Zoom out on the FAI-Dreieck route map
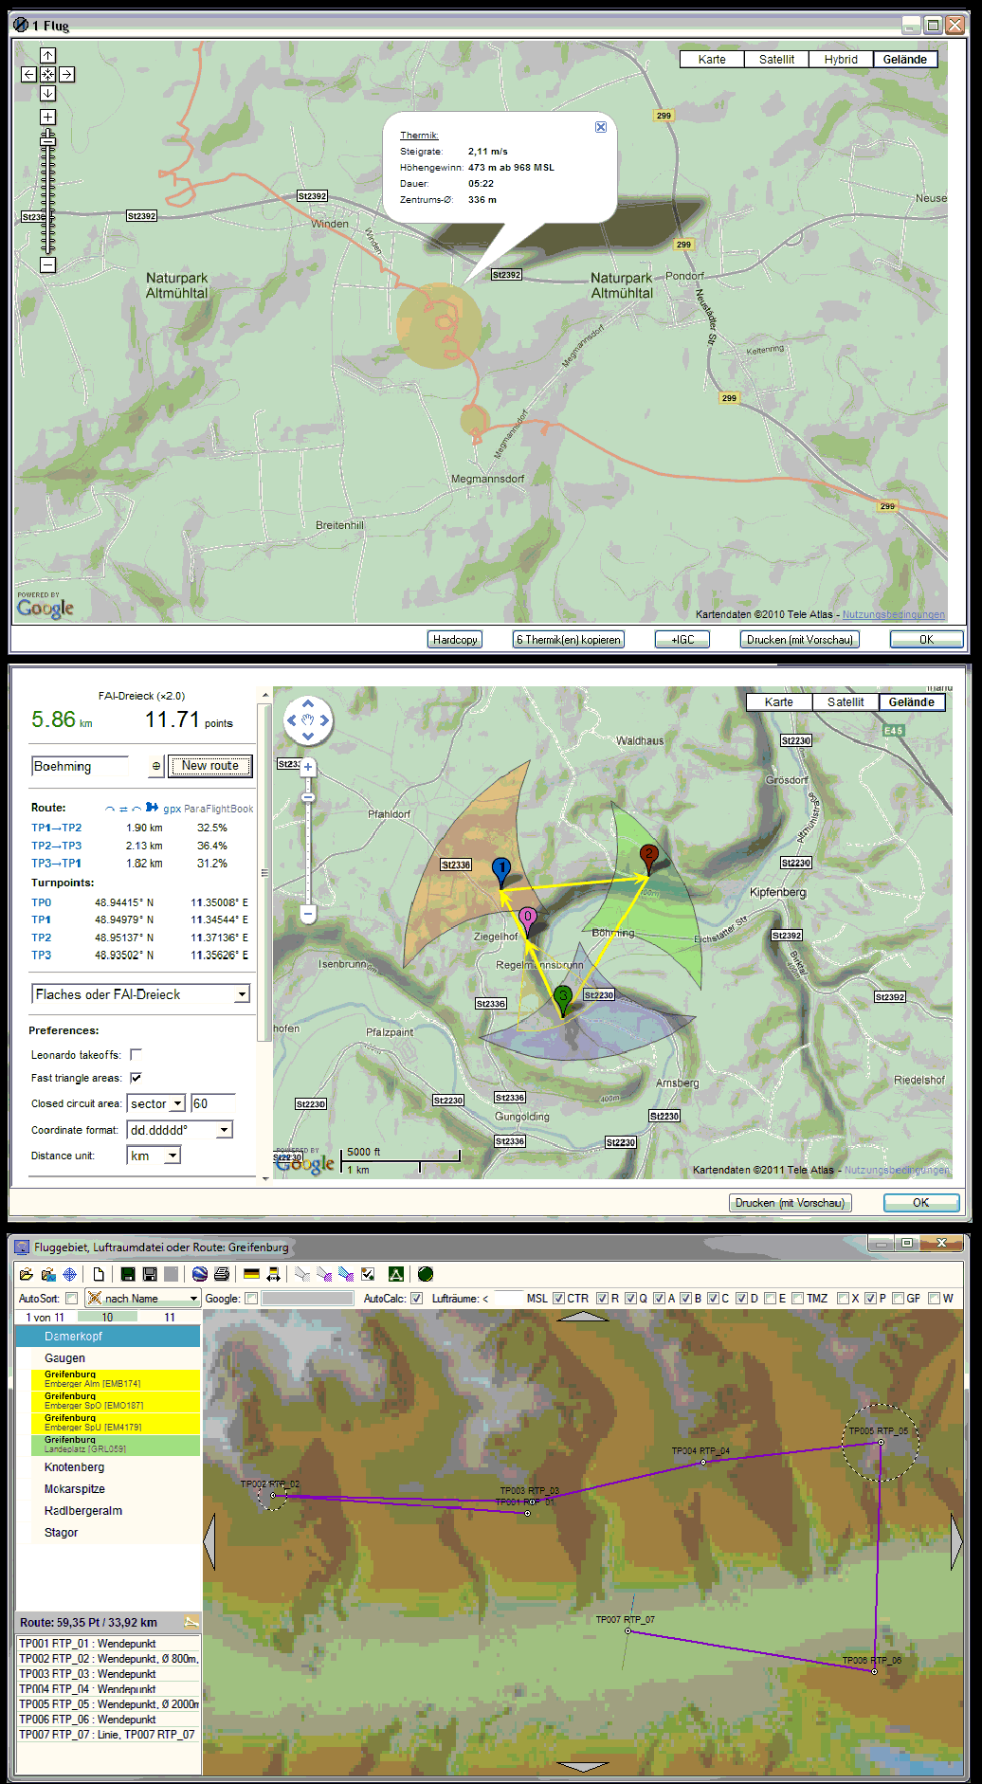The width and height of the screenshot is (982, 1784). pos(308,914)
